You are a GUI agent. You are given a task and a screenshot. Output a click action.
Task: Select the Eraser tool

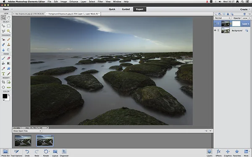[9, 58]
